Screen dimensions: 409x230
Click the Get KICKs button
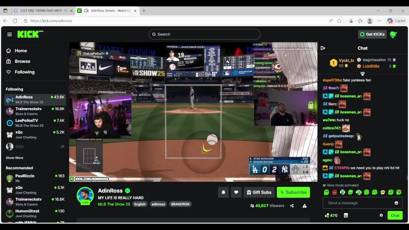click(x=372, y=34)
